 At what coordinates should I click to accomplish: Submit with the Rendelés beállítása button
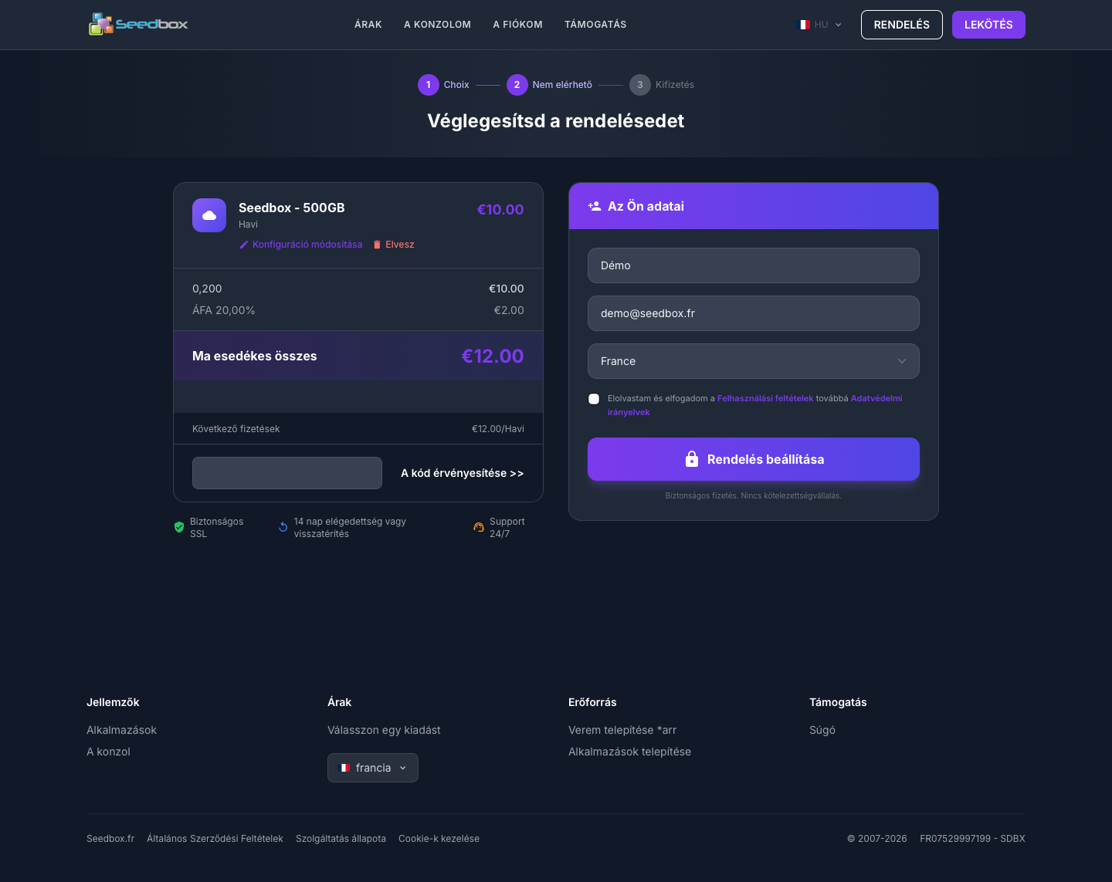click(x=754, y=459)
